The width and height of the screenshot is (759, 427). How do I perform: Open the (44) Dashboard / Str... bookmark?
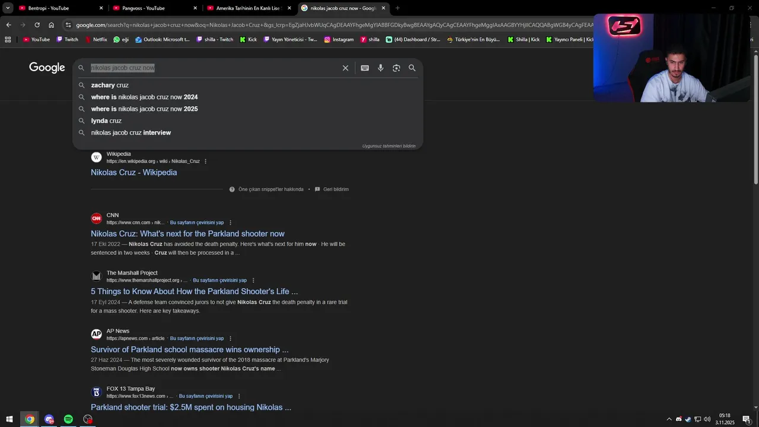[x=413, y=40]
